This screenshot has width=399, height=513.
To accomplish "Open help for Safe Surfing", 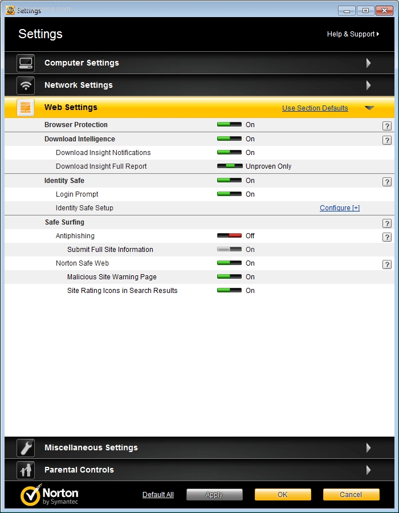I will (387, 223).
